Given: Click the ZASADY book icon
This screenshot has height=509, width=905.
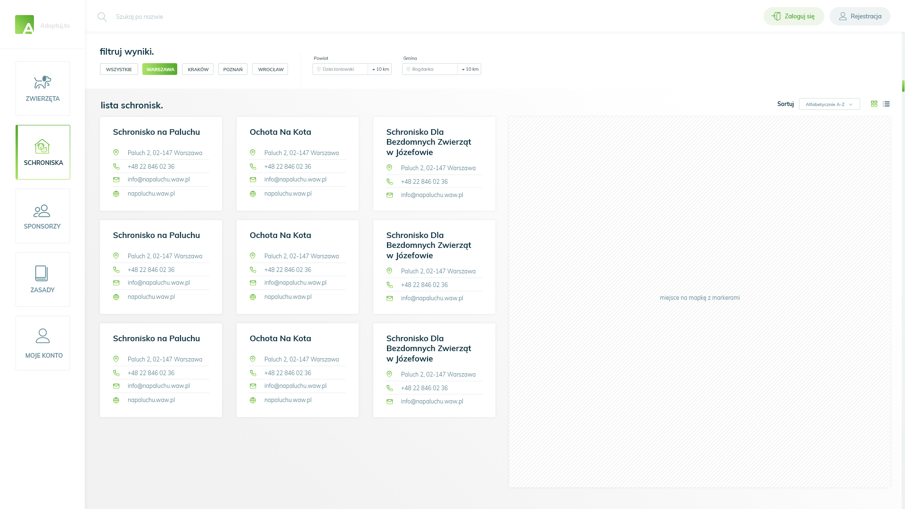Looking at the screenshot, I should pos(42,273).
